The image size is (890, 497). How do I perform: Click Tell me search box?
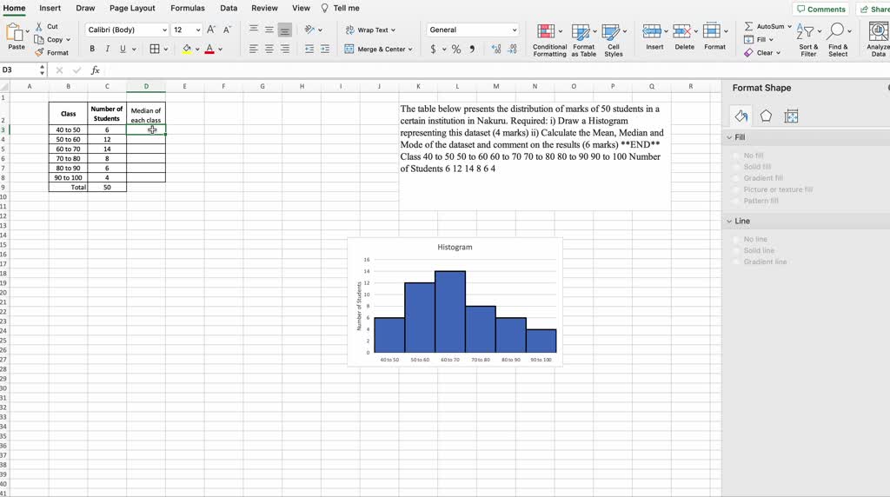click(x=341, y=8)
